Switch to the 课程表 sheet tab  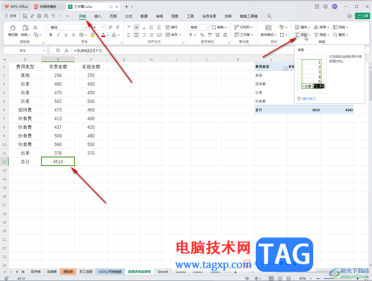click(68, 272)
